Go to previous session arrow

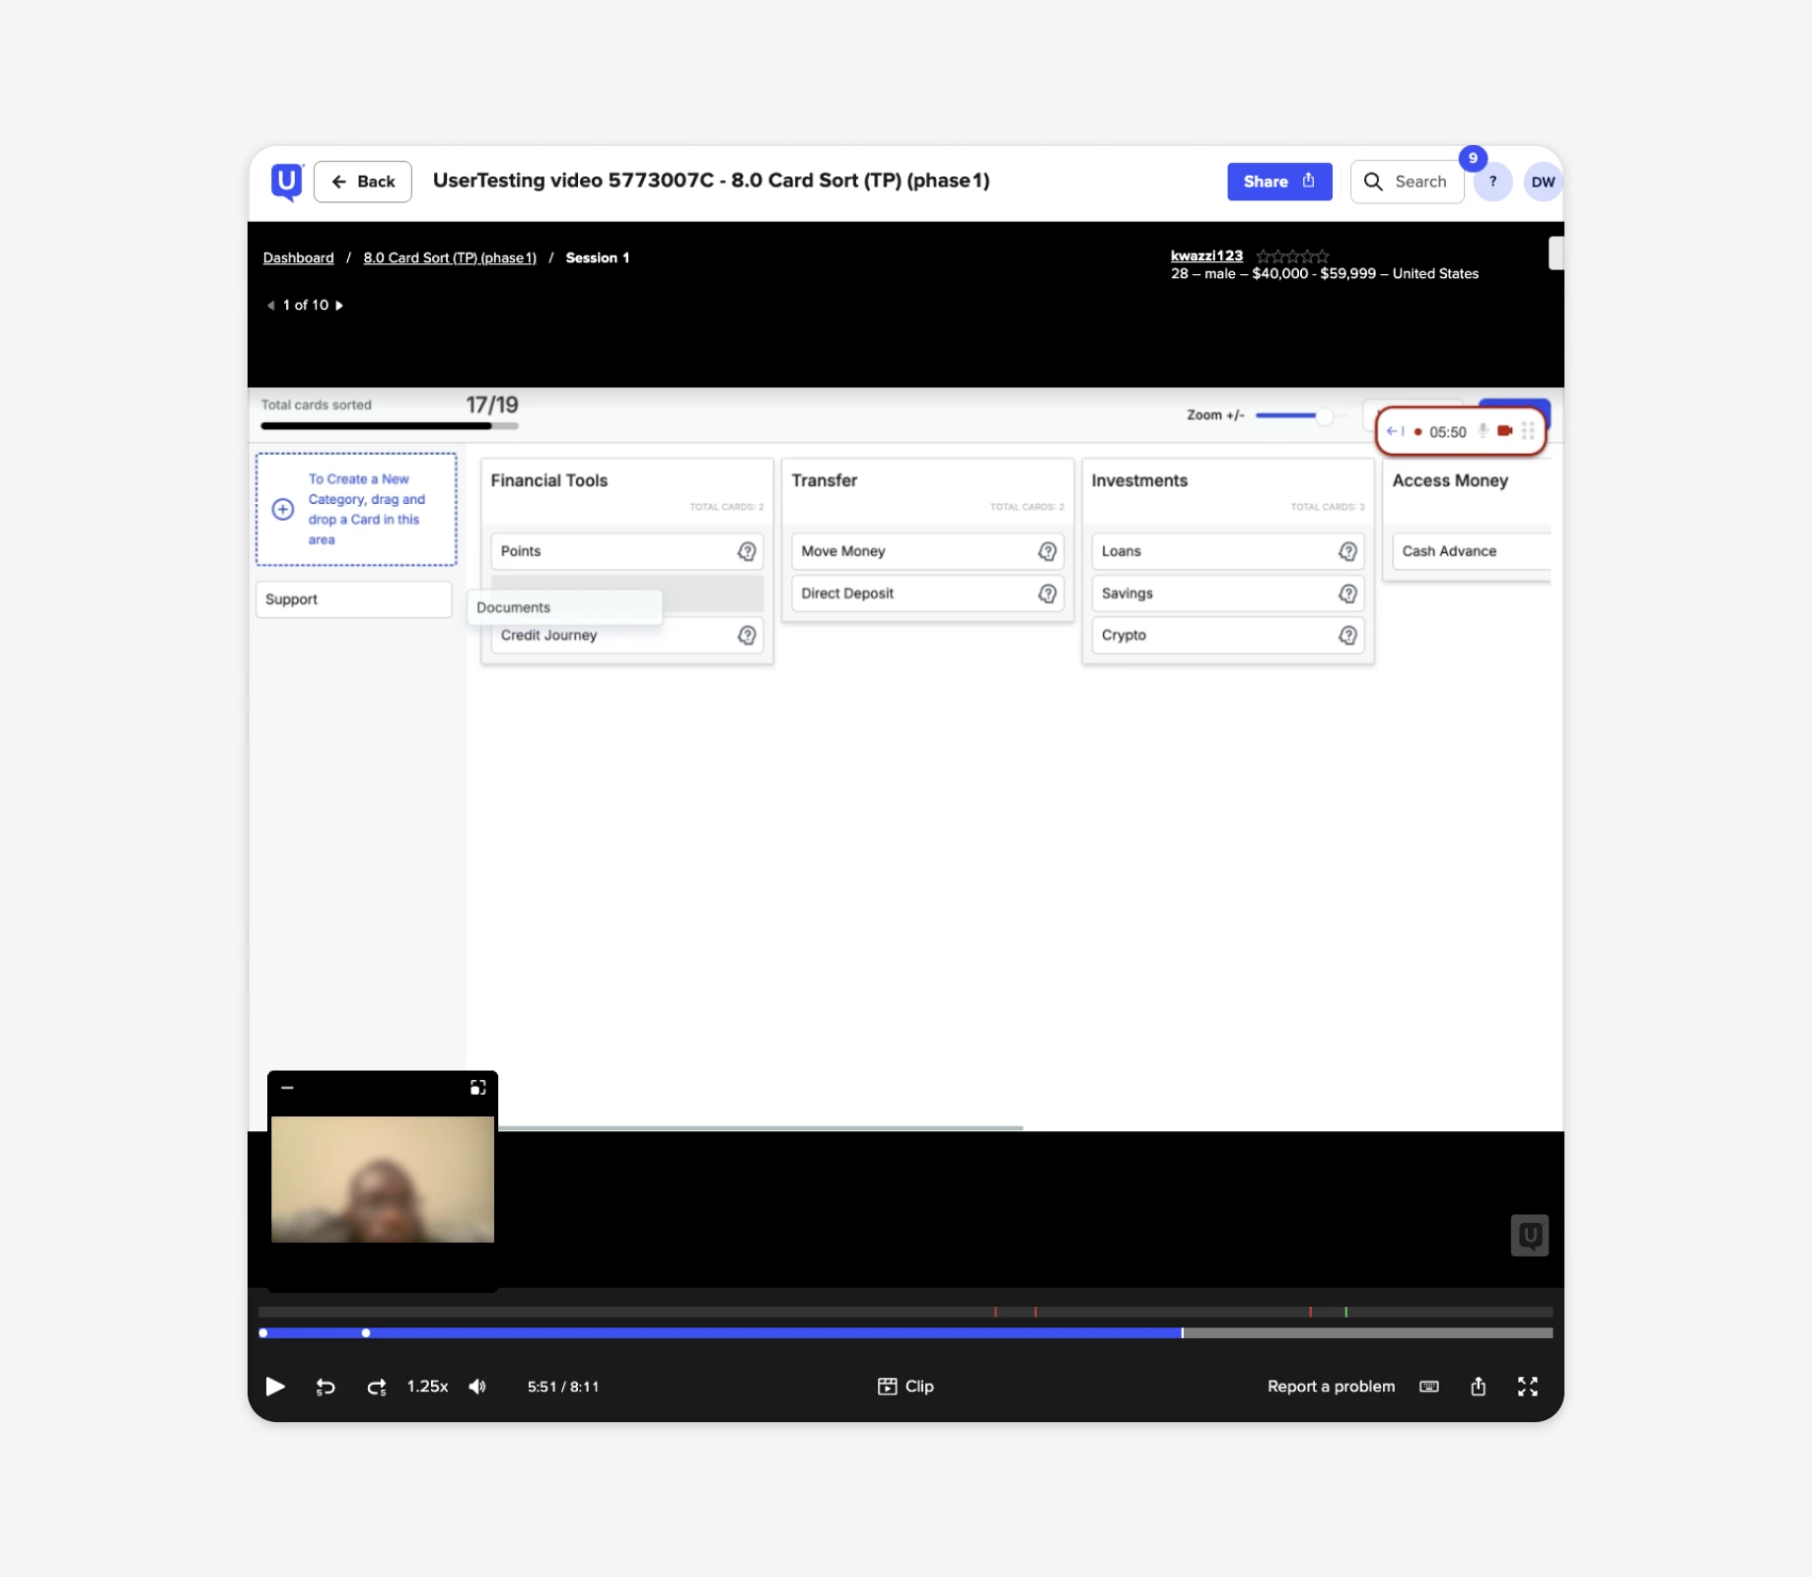tap(270, 306)
